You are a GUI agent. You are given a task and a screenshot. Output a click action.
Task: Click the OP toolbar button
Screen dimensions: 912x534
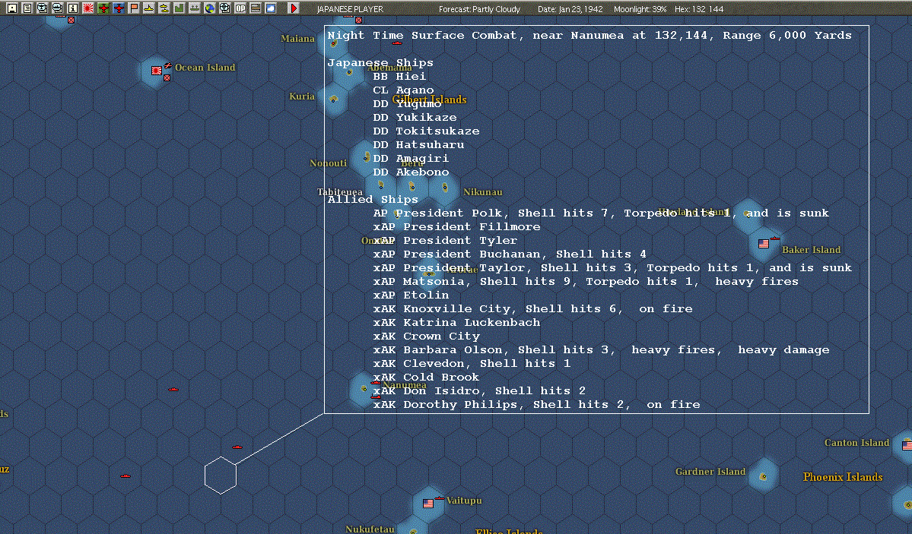[x=240, y=8]
